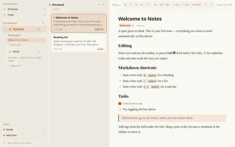Image resolution: width=235 pixels, height=147 pixels.
Task: Add a new note under the Work notebook
Action: pyautogui.click(x=15, y=66)
